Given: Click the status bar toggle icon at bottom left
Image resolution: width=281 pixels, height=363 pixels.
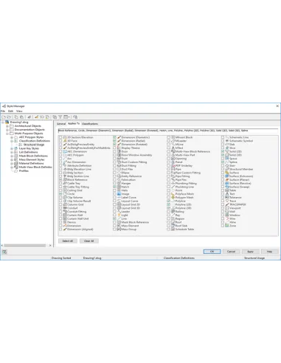Looking at the screenshot, I should (4, 252).
